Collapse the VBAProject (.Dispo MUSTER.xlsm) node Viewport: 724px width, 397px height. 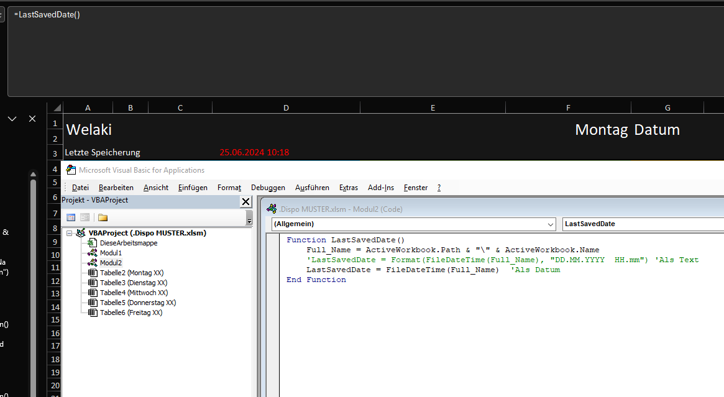[x=69, y=233]
